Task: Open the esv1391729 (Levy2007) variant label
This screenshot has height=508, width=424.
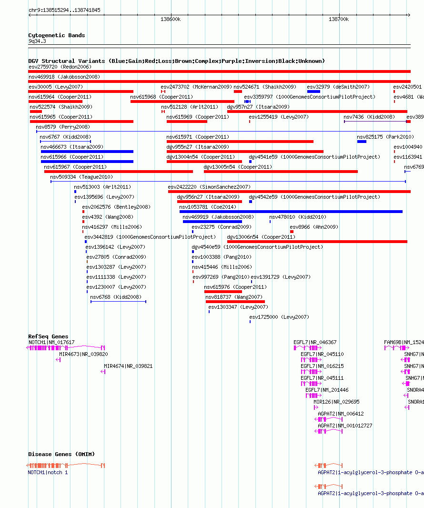Action: pos(281,277)
